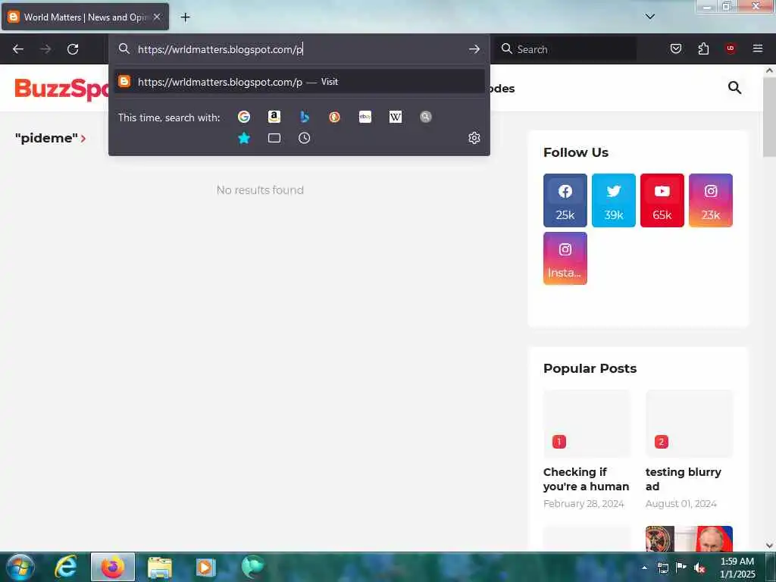Open the media player taskbar icon
776x582 pixels.
205,567
